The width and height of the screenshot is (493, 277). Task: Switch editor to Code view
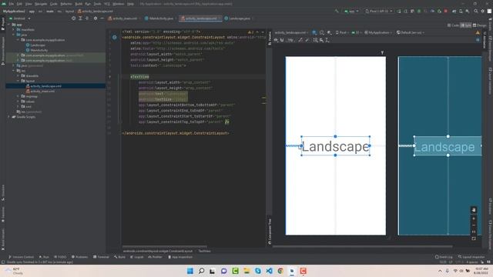(x=453, y=25)
